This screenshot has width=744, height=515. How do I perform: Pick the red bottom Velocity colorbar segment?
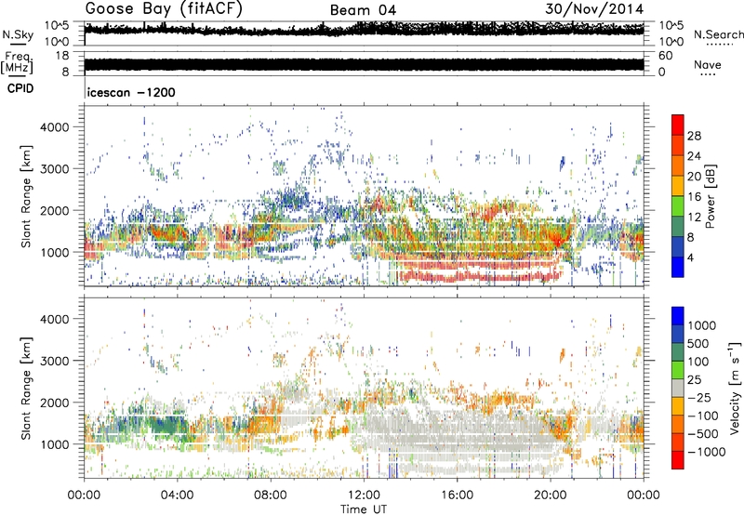click(678, 460)
